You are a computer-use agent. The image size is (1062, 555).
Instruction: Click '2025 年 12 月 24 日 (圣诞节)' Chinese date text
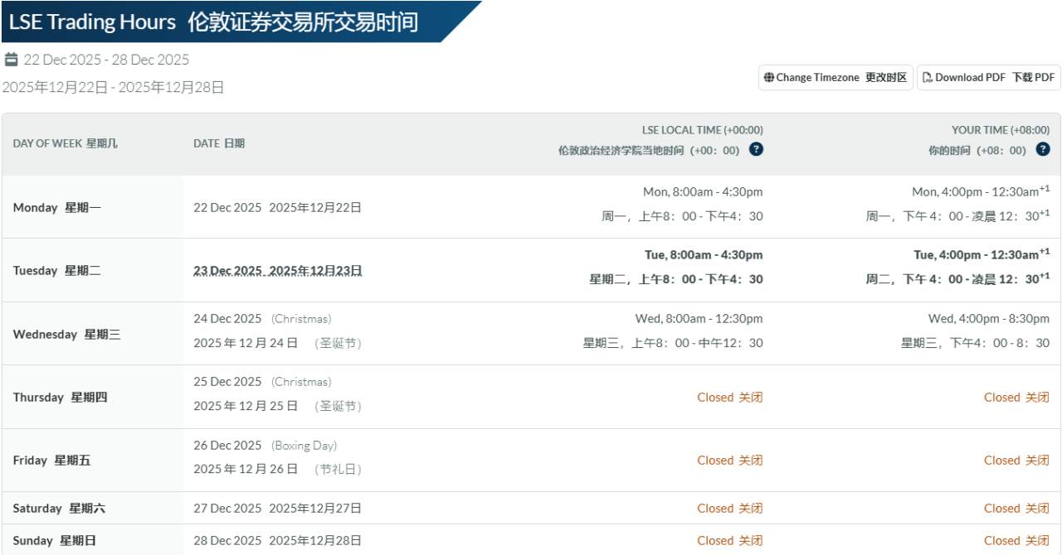tap(277, 343)
